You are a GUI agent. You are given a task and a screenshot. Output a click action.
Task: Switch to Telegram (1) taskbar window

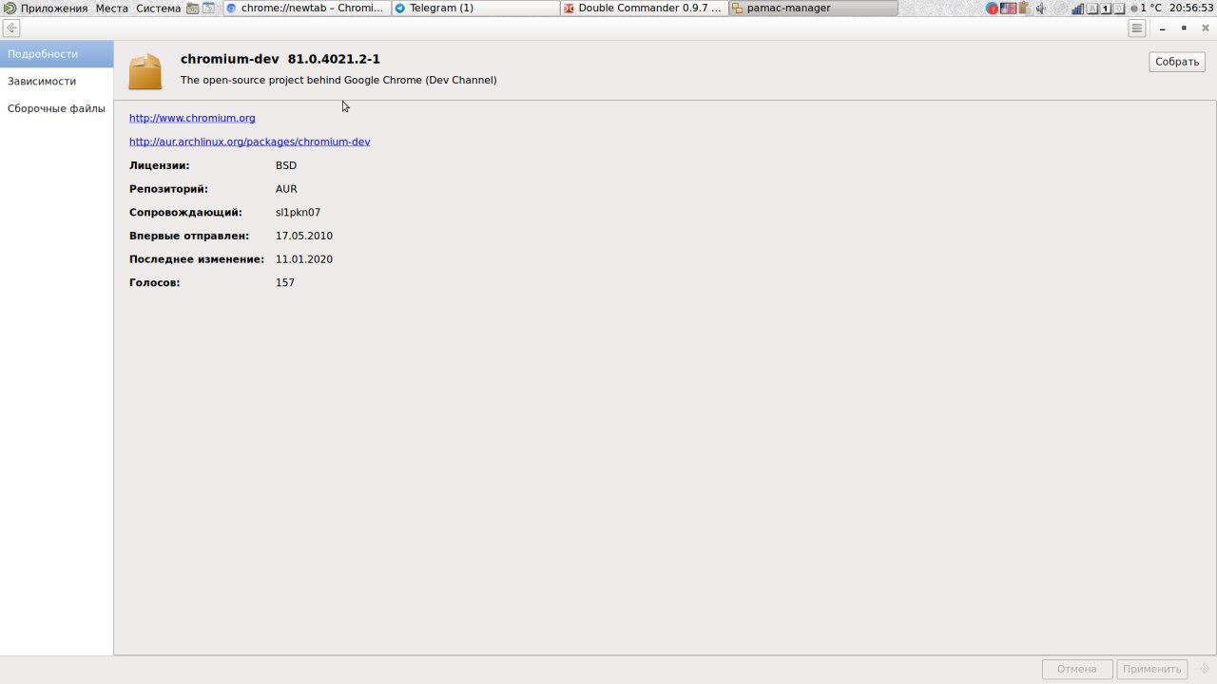[x=475, y=8]
